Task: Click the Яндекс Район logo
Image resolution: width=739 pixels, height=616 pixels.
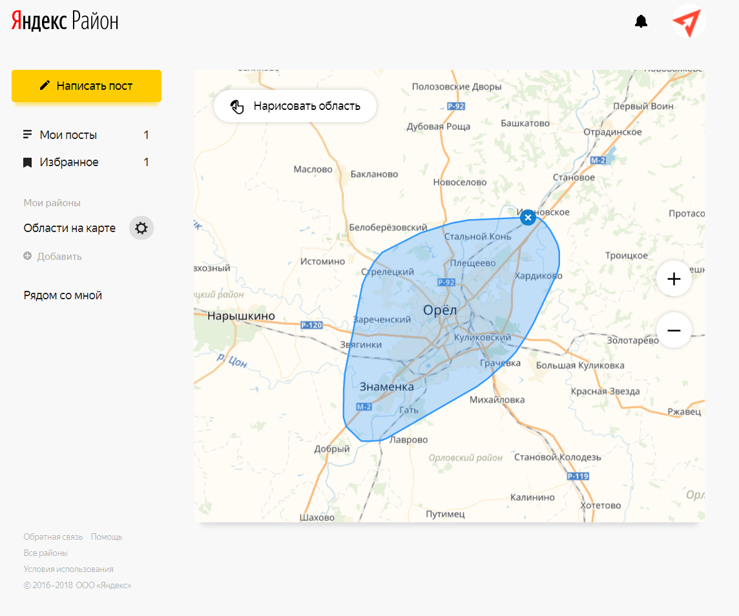Action: click(x=65, y=21)
